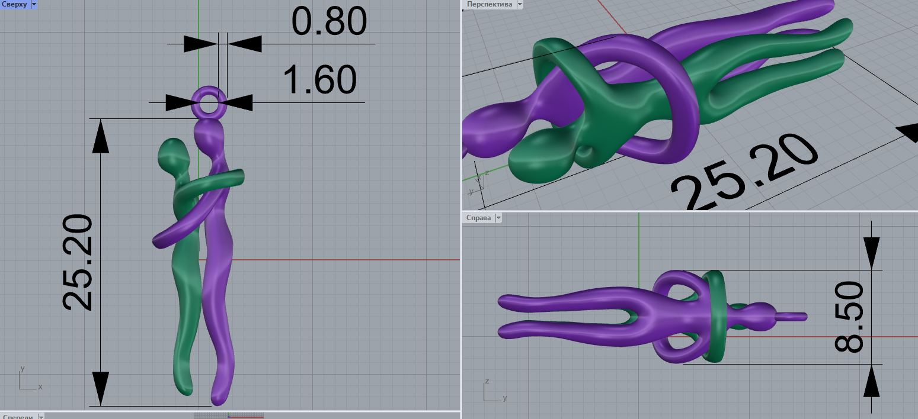Open the Сверху viewport dropdown arrow
Viewport: 918px width, 419px height.
point(33,4)
